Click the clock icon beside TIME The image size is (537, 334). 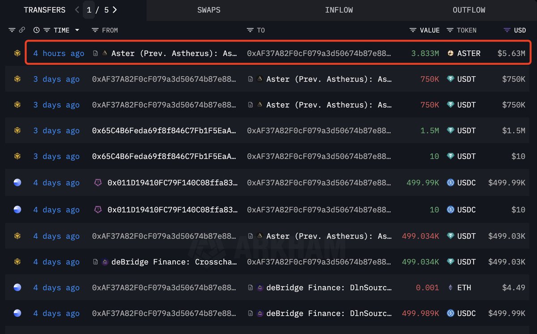tap(36, 30)
